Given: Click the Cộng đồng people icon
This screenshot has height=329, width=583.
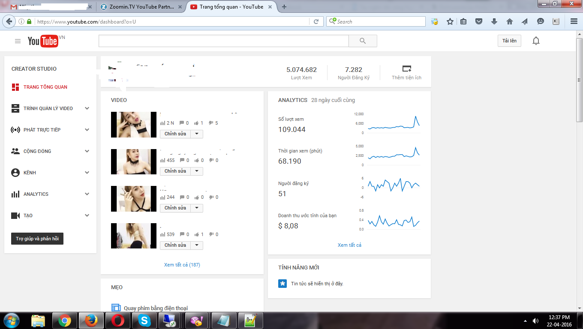Looking at the screenshot, I should 15,151.
